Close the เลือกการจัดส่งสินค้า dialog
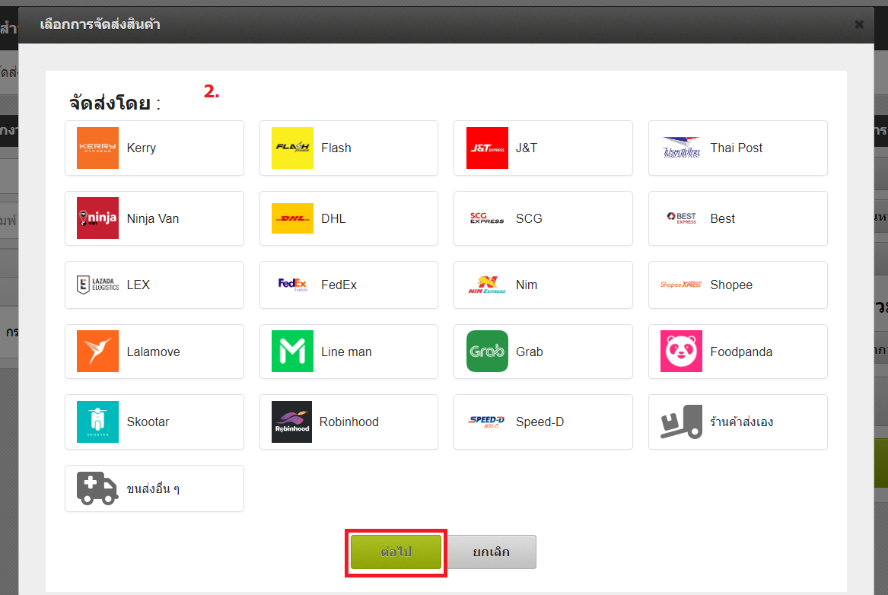The width and height of the screenshot is (888, 595). (x=859, y=24)
